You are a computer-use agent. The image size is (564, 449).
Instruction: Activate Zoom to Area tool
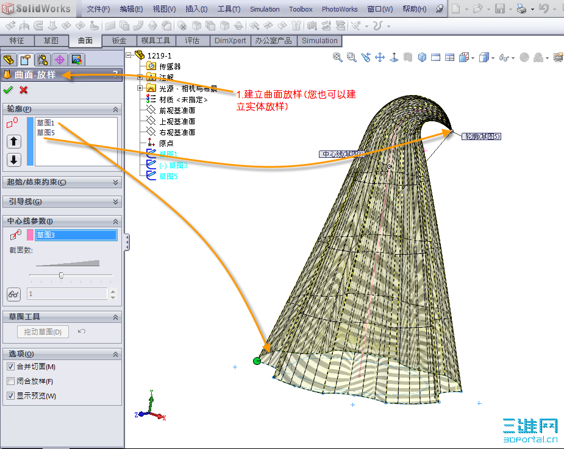pyautogui.click(x=351, y=57)
